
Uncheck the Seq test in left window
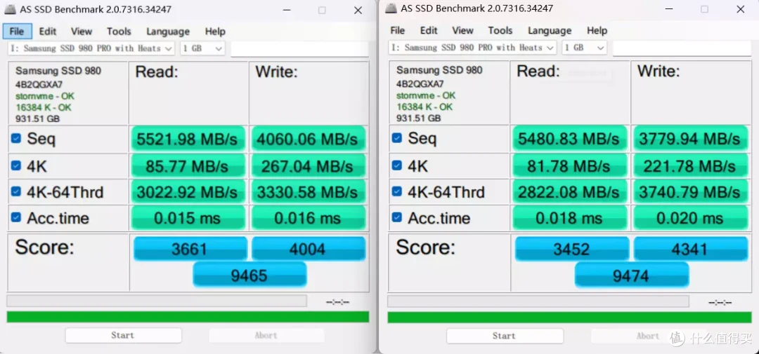[x=16, y=139]
